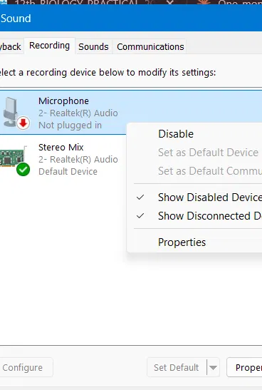Switch to the Playback tab
This screenshot has width=262, height=390.
pyautogui.click(x=11, y=47)
